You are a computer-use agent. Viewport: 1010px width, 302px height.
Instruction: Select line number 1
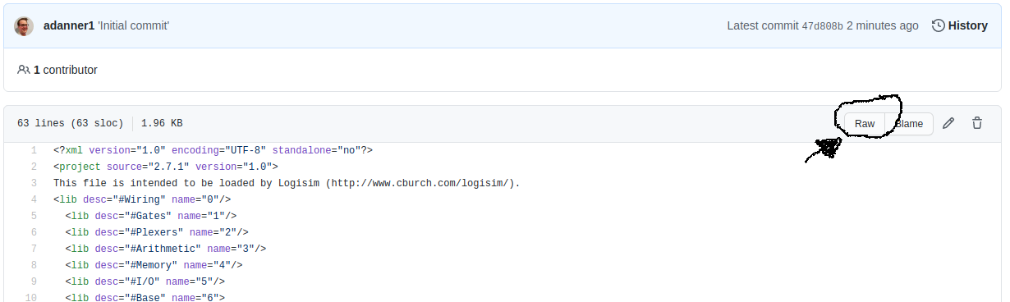click(34, 150)
